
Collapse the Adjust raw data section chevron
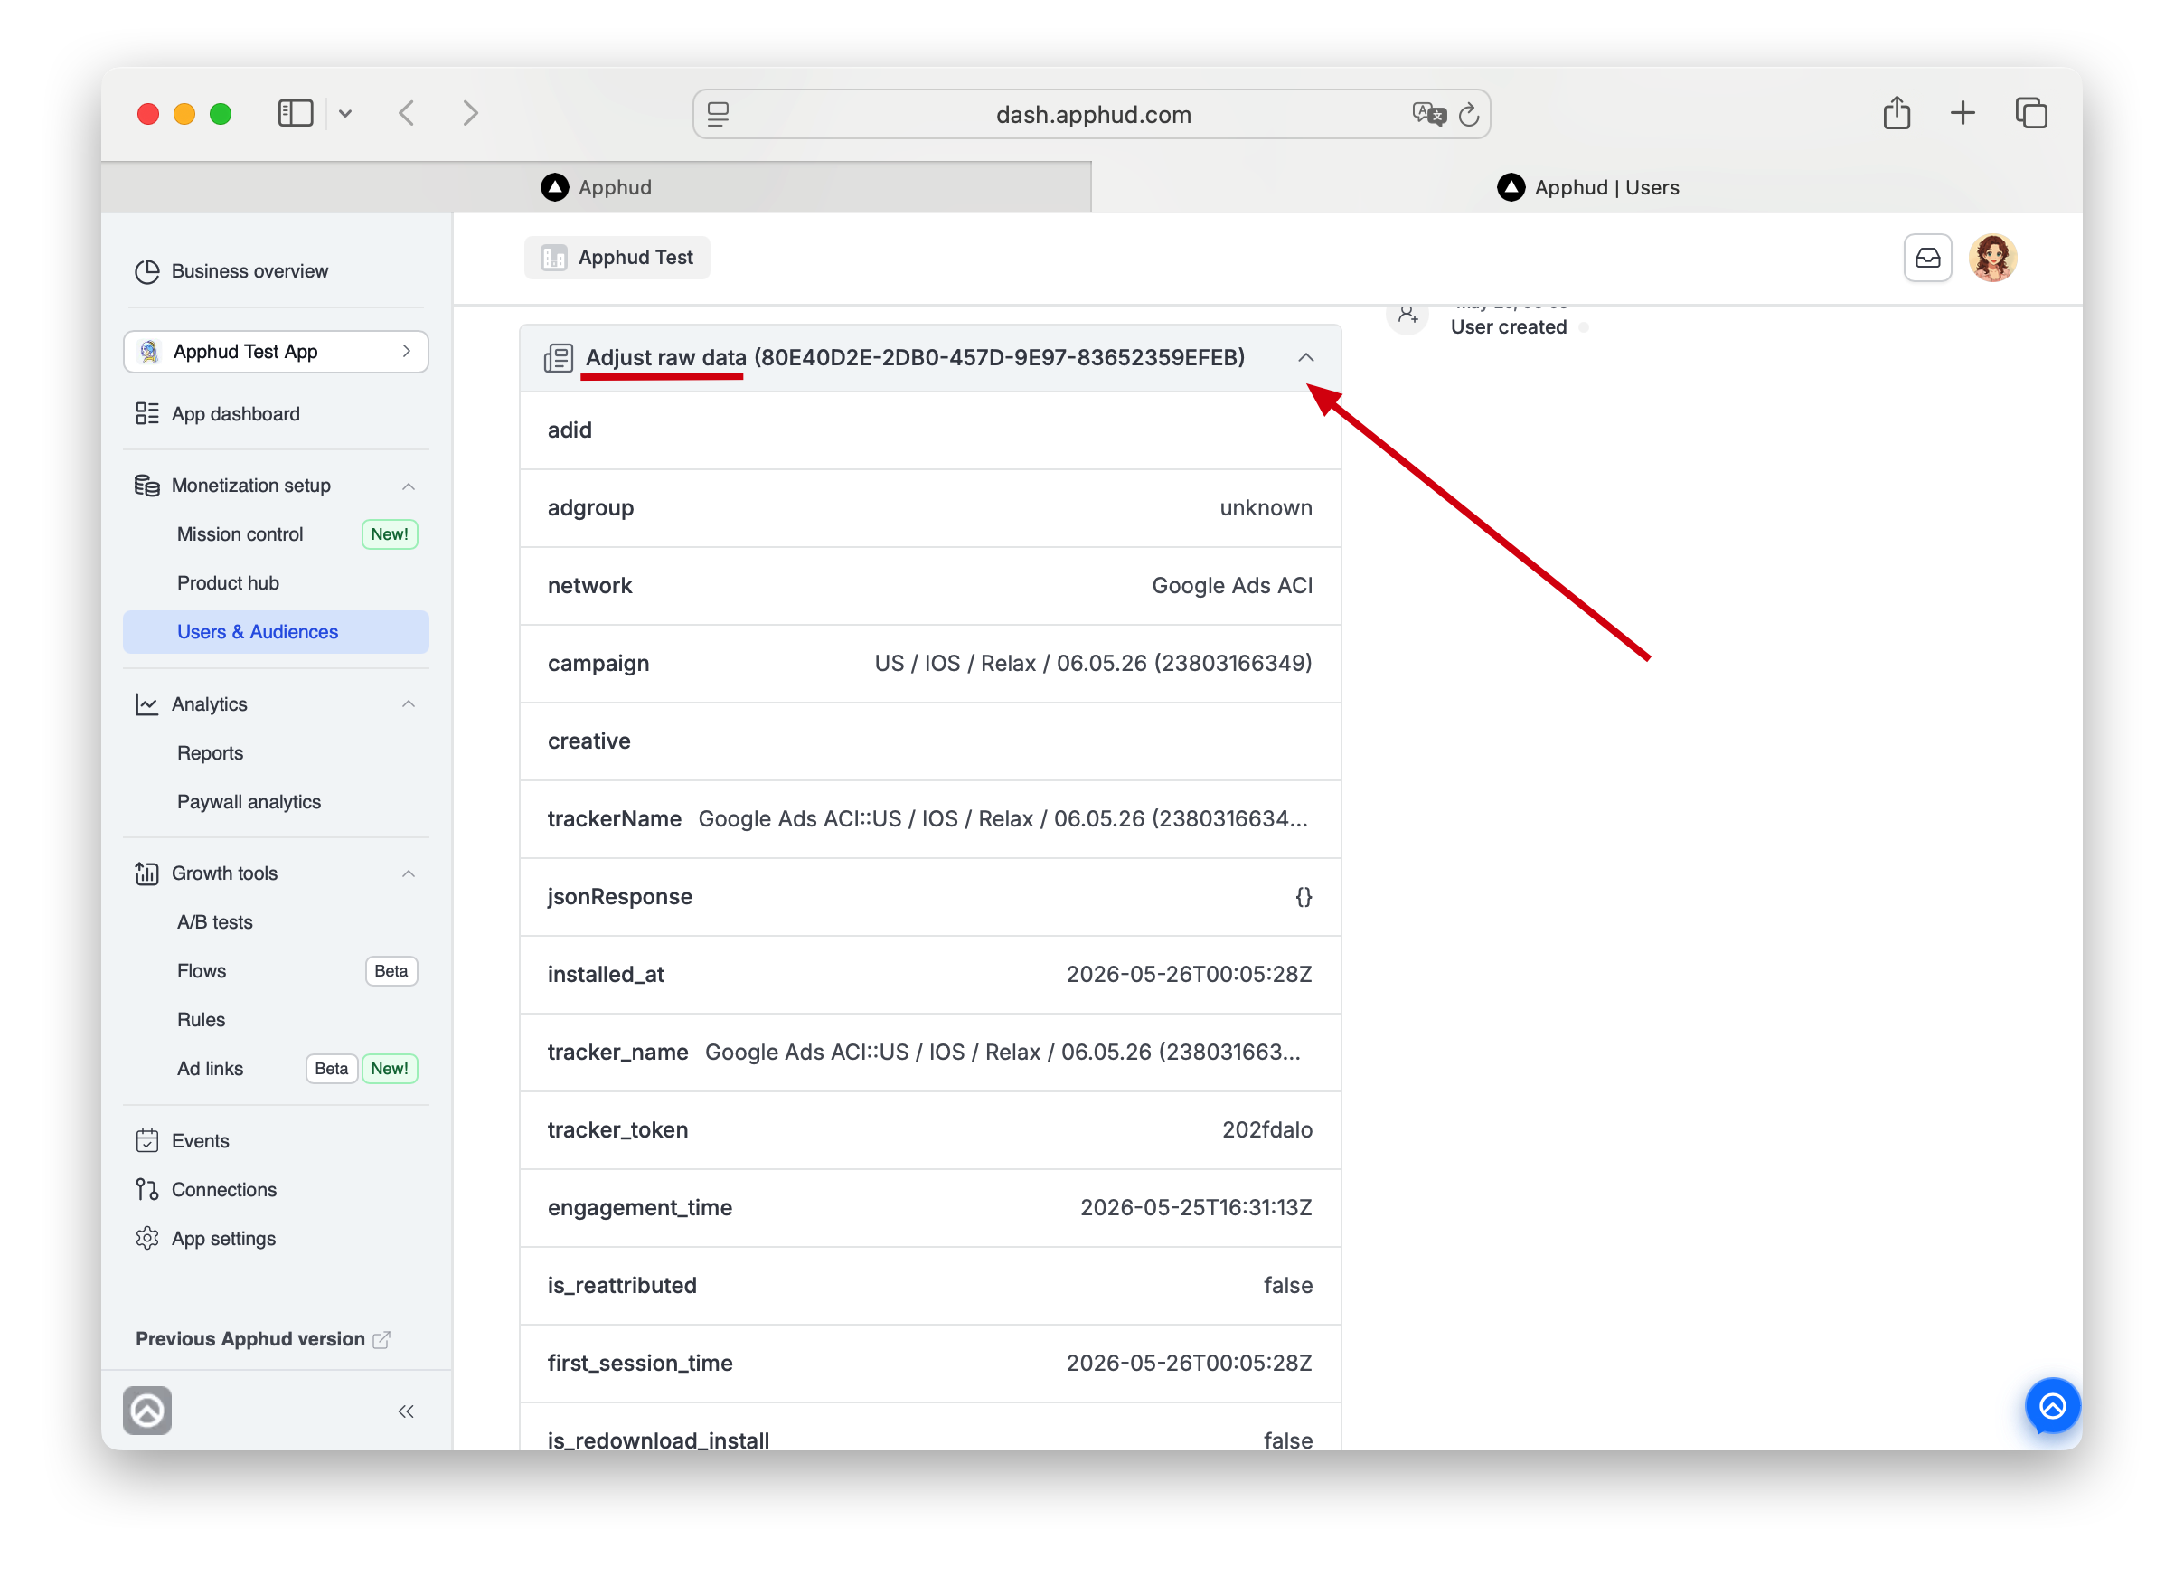click(1305, 358)
